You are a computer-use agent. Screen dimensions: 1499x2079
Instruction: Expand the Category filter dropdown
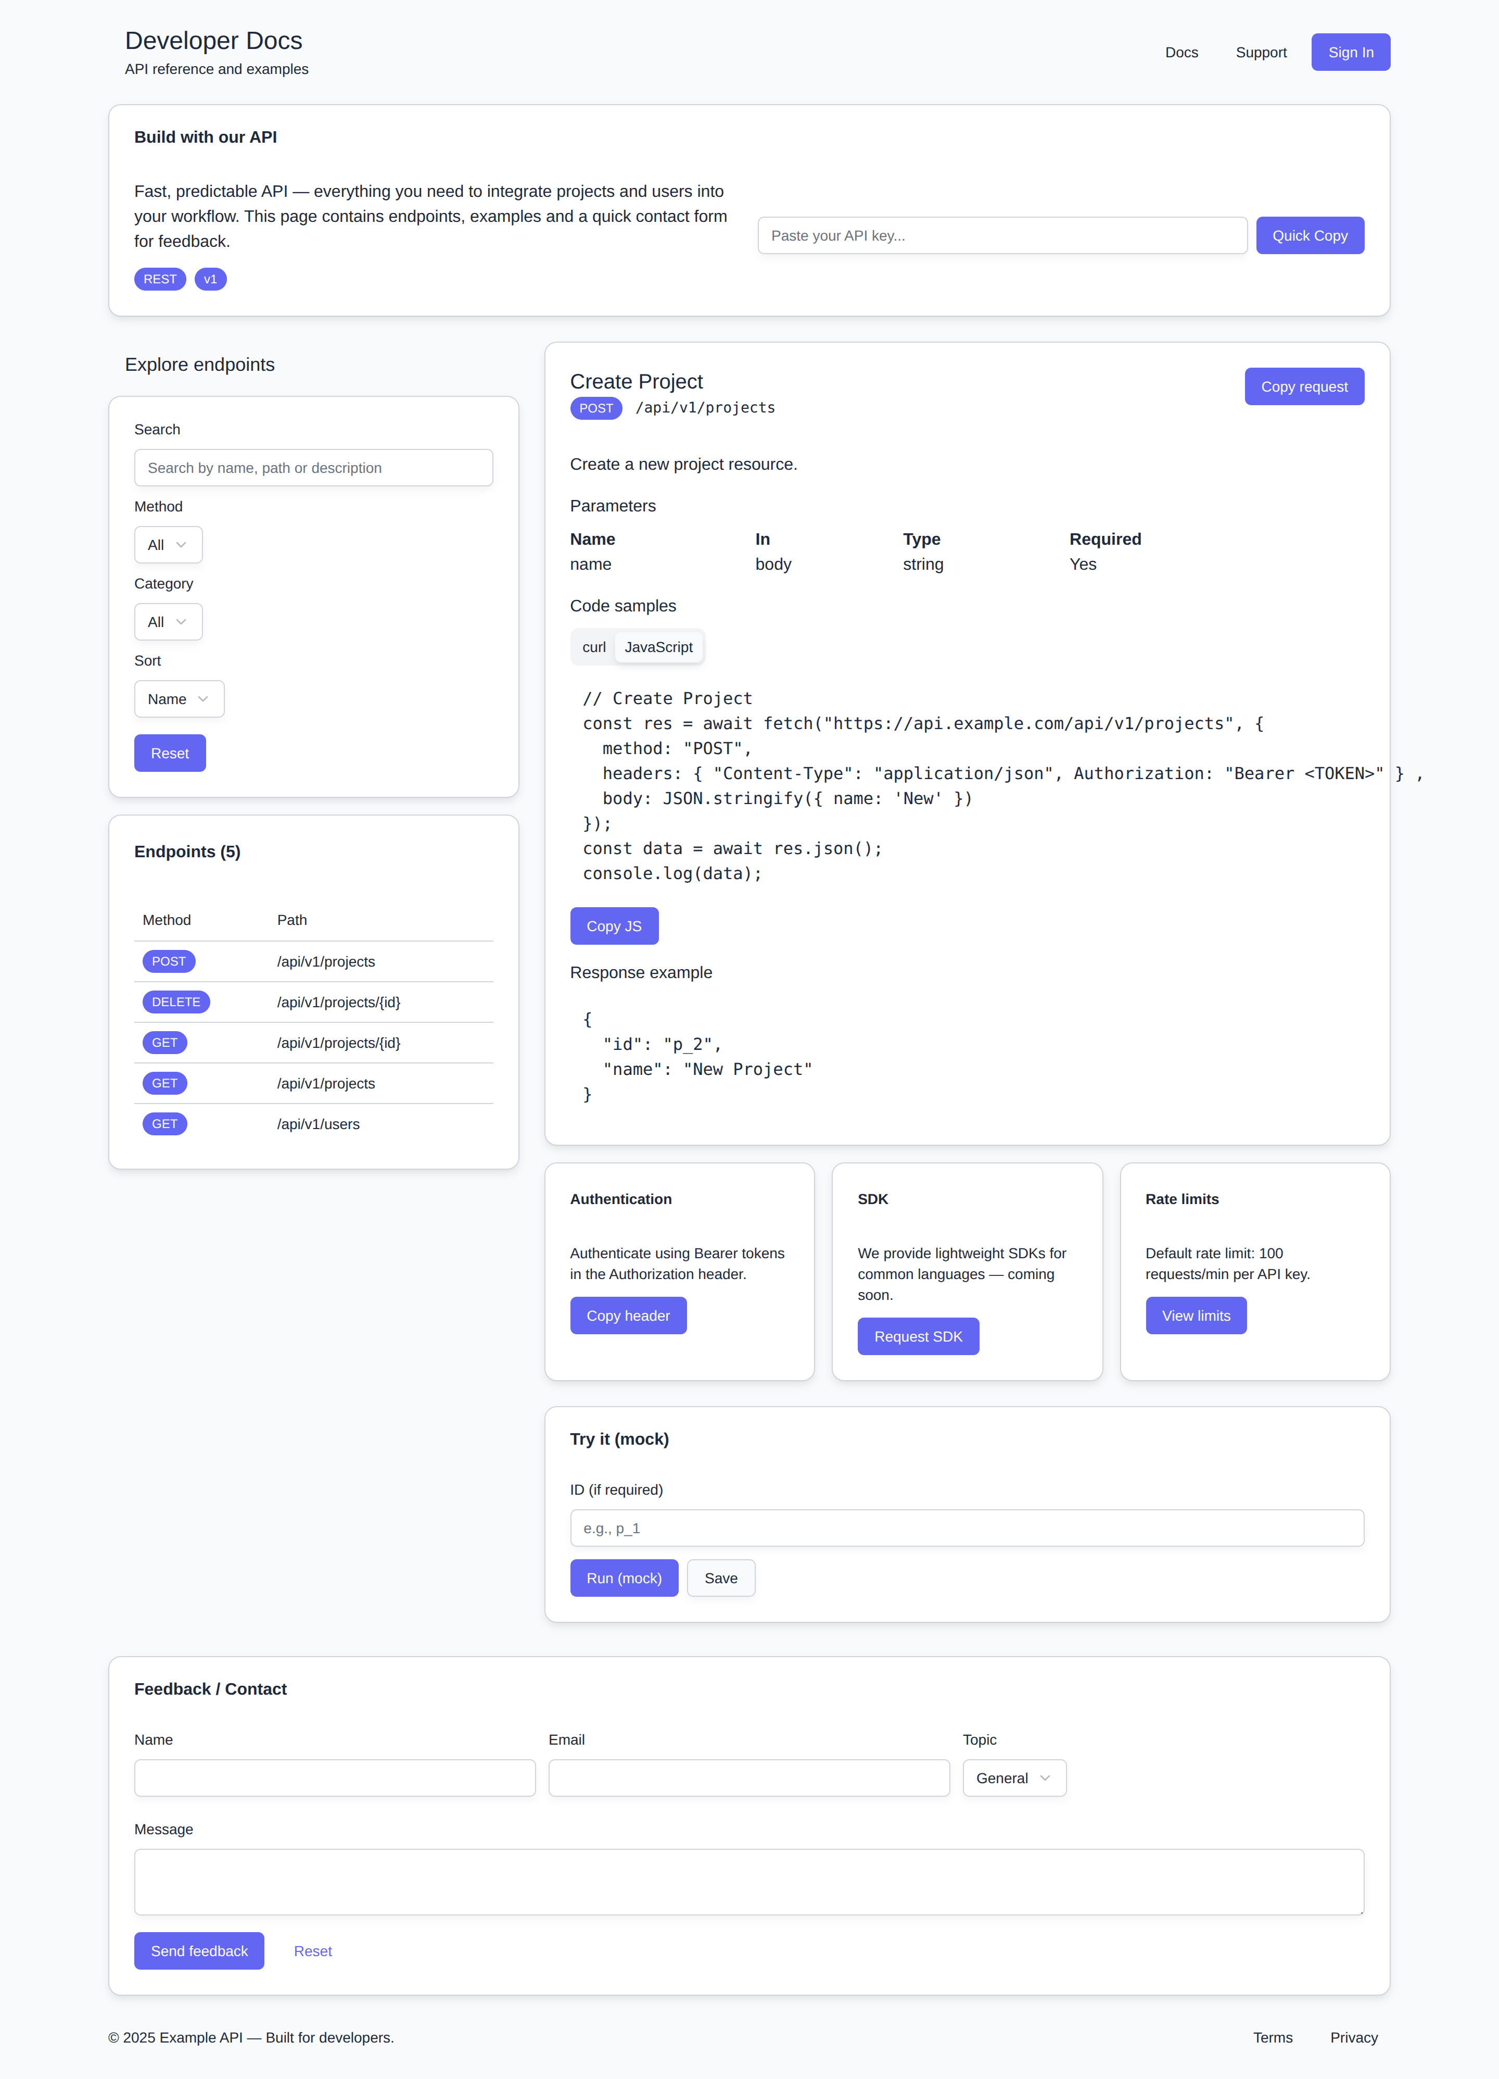coord(168,621)
